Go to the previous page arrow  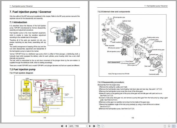pyautogui.click(x=66, y=126)
